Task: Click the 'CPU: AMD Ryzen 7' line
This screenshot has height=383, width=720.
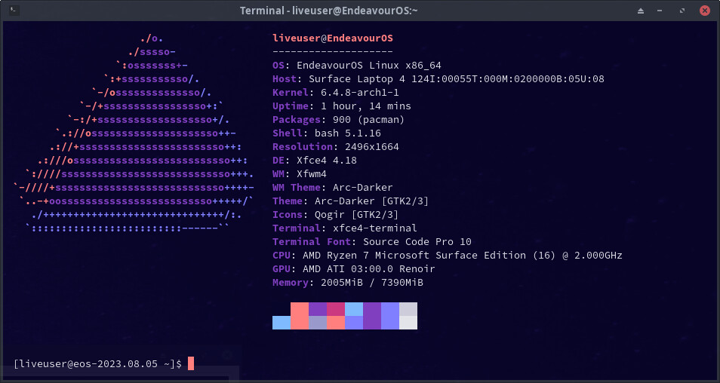Action: click(448, 255)
